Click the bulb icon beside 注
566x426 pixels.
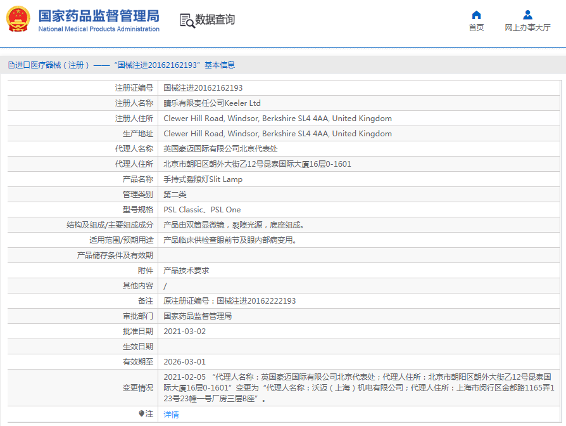tap(141, 414)
